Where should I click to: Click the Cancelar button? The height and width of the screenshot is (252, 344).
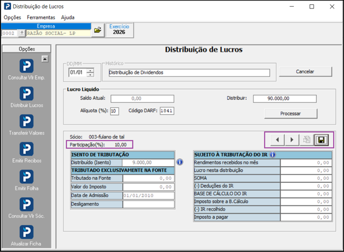[x=305, y=71]
